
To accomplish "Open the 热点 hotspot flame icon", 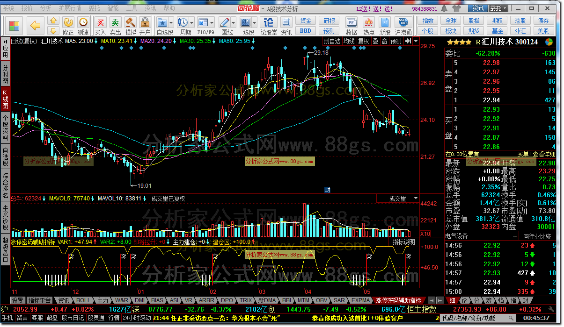I will pos(368,22).
